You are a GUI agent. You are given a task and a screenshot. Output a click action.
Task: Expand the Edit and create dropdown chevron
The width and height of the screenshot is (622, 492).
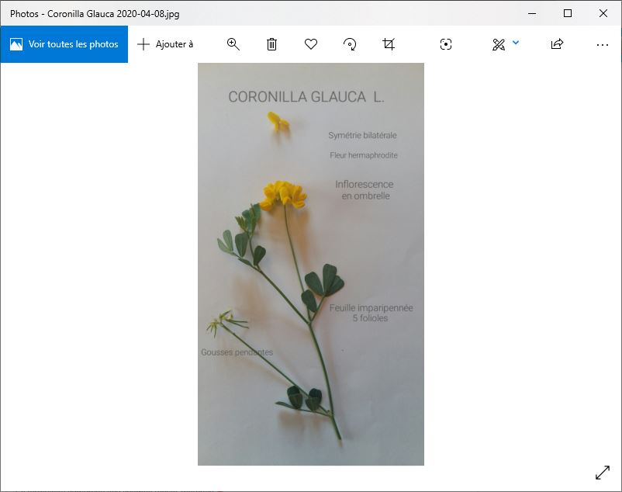[517, 43]
